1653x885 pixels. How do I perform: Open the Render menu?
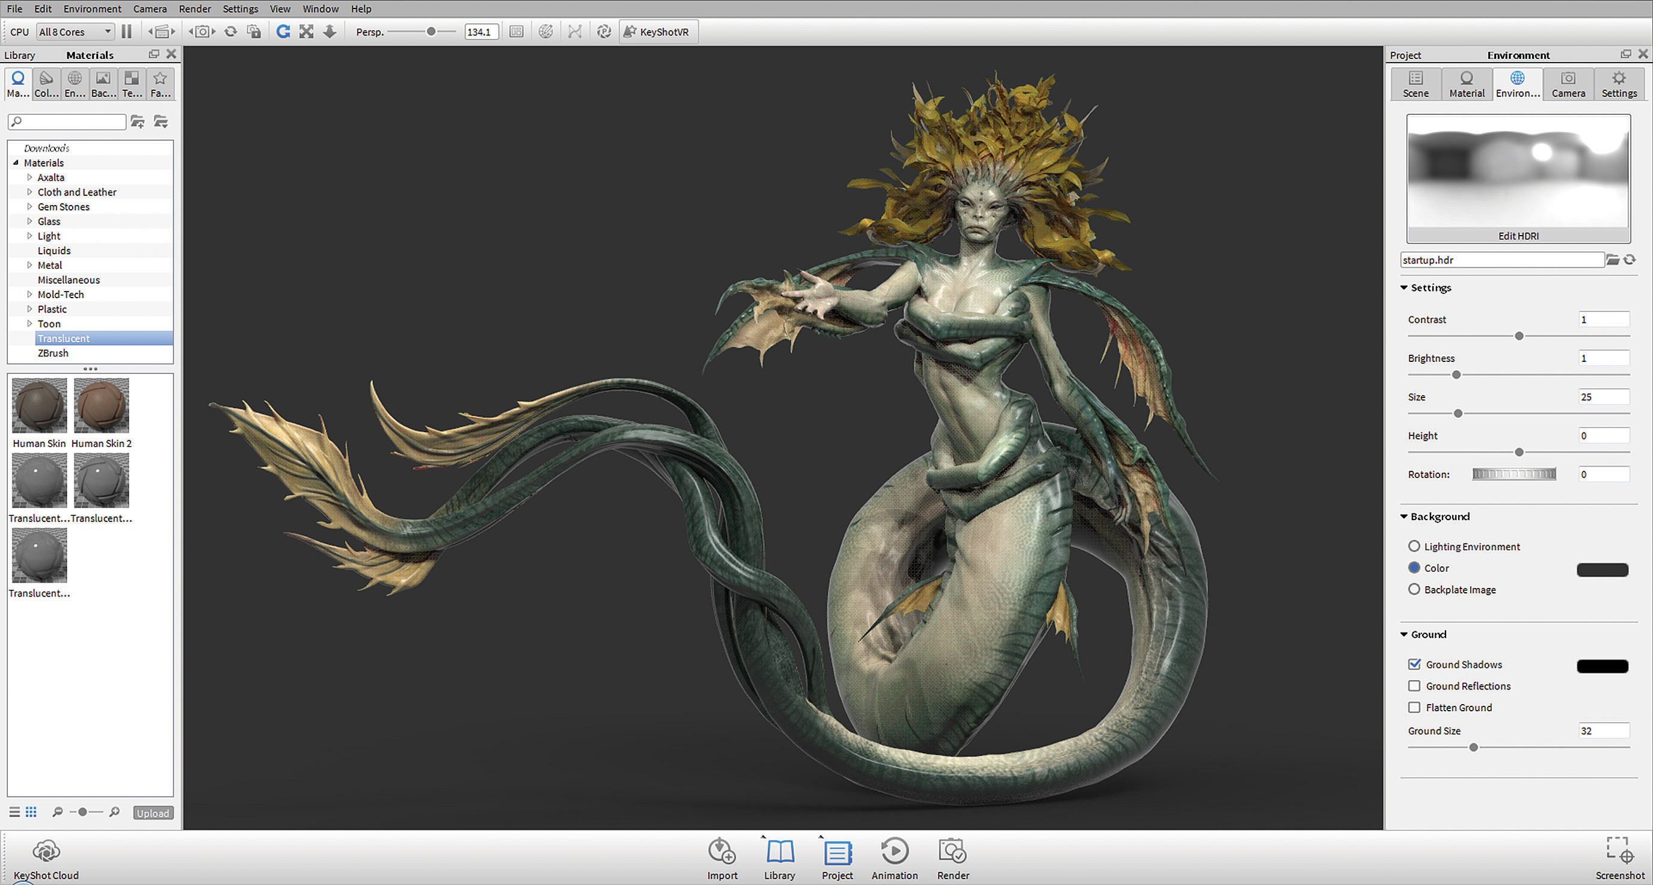[x=195, y=8]
